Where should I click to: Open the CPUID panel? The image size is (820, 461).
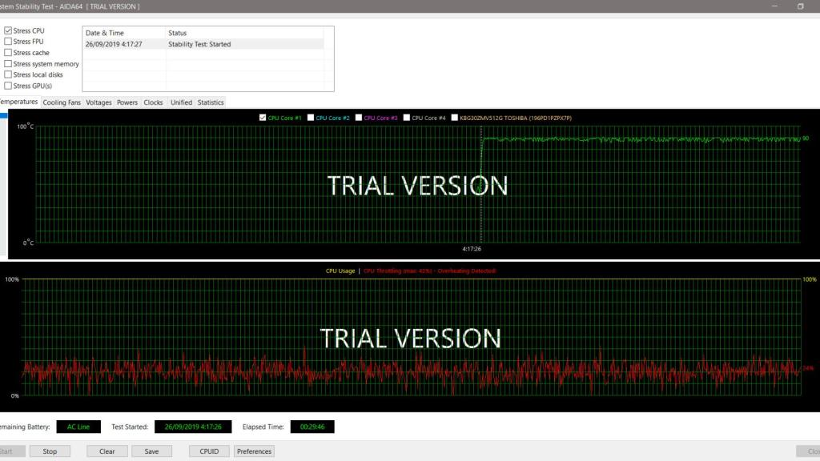tap(209, 451)
